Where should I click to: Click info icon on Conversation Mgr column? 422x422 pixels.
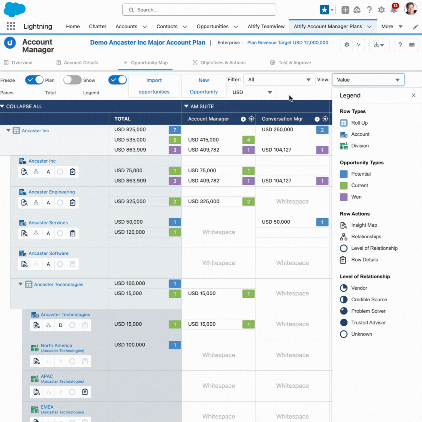317,119
